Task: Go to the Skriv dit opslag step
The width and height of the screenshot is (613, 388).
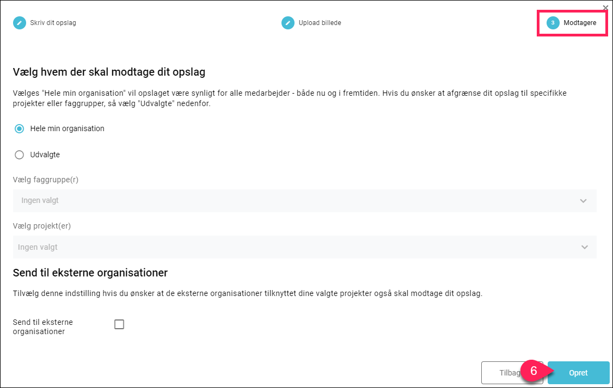Action: [x=45, y=23]
